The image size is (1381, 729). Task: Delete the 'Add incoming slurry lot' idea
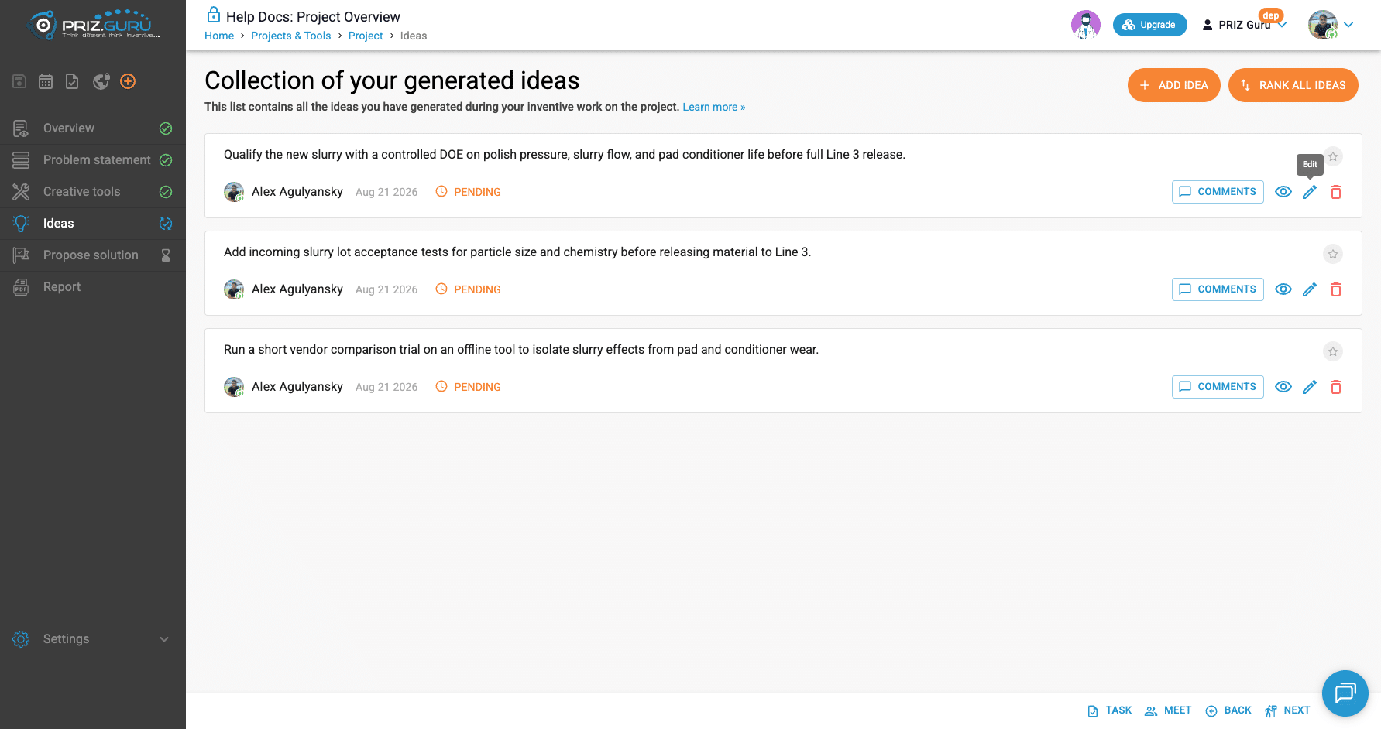(1336, 289)
